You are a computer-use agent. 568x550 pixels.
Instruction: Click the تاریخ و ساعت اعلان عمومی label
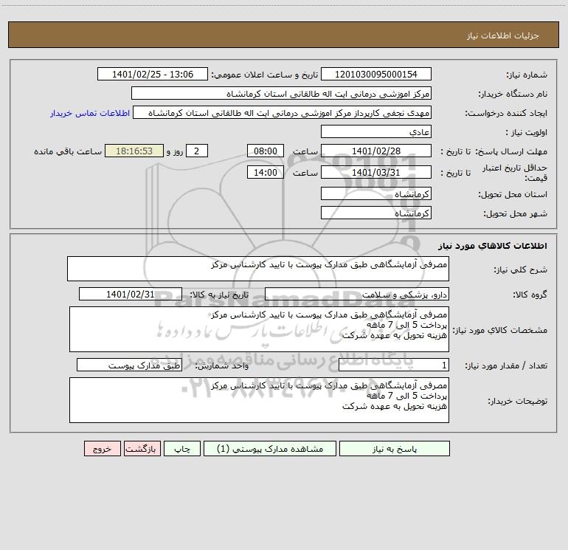[x=264, y=75]
